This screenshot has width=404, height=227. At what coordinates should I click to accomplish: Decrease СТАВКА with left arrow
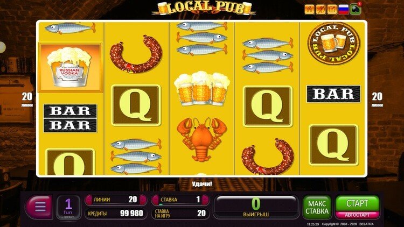point(155,200)
